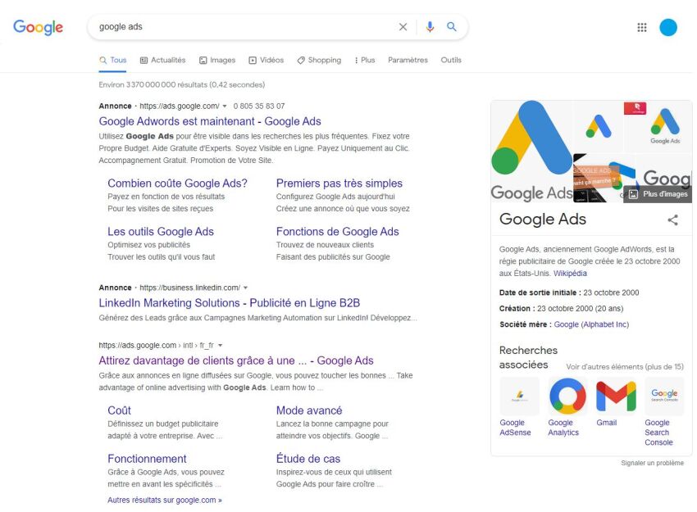The height and width of the screenshot is (512, 697).
Task: Open Google Analytics related search icon
Action: click(567, 397)
